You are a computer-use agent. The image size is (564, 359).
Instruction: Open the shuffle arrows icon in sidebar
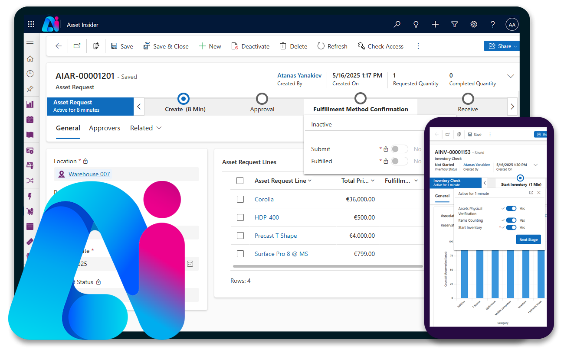pos(30,181)
